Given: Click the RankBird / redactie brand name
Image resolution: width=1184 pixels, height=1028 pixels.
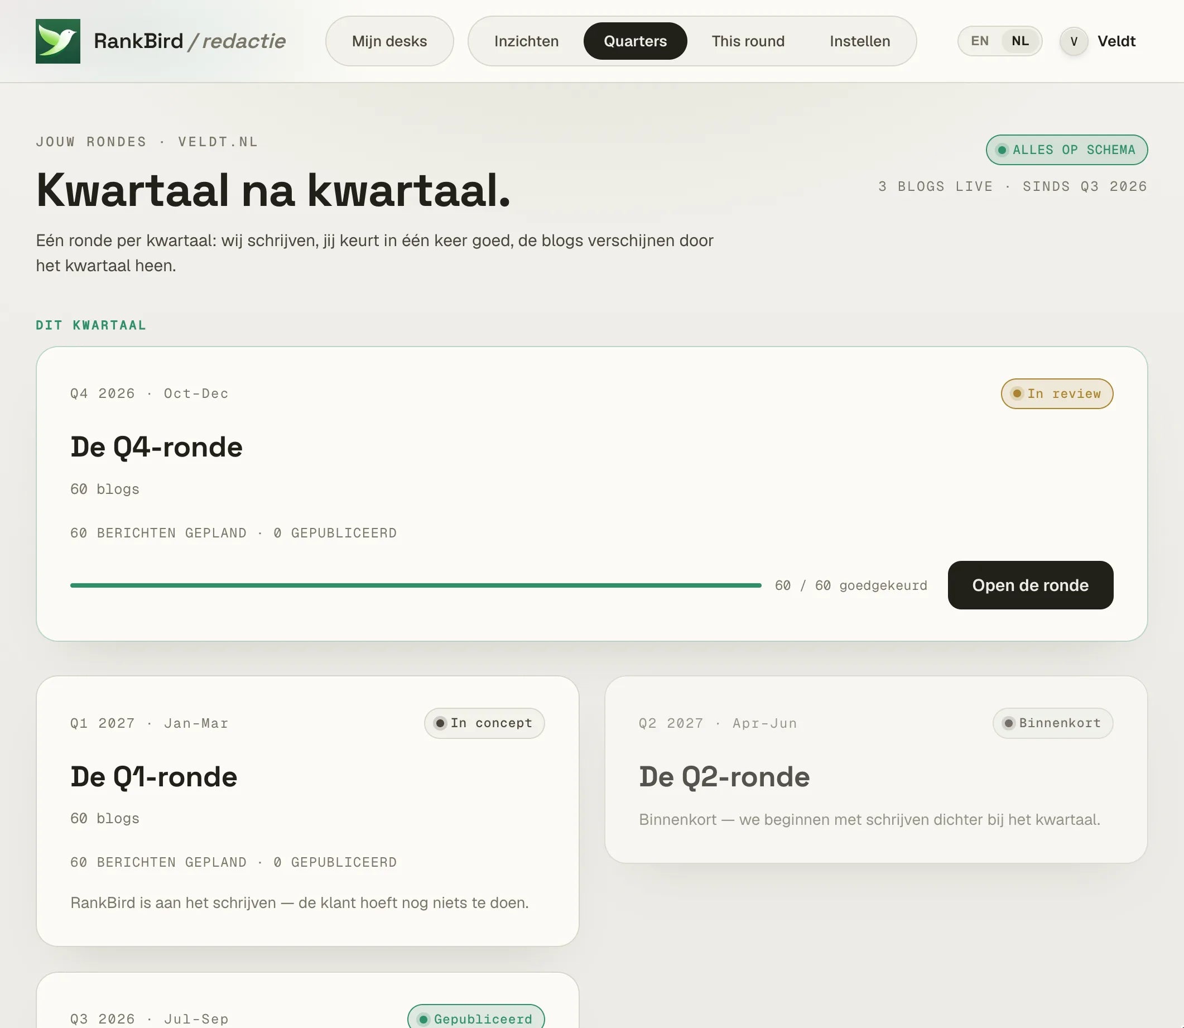Looking at the screenshot, I should 190,41.
